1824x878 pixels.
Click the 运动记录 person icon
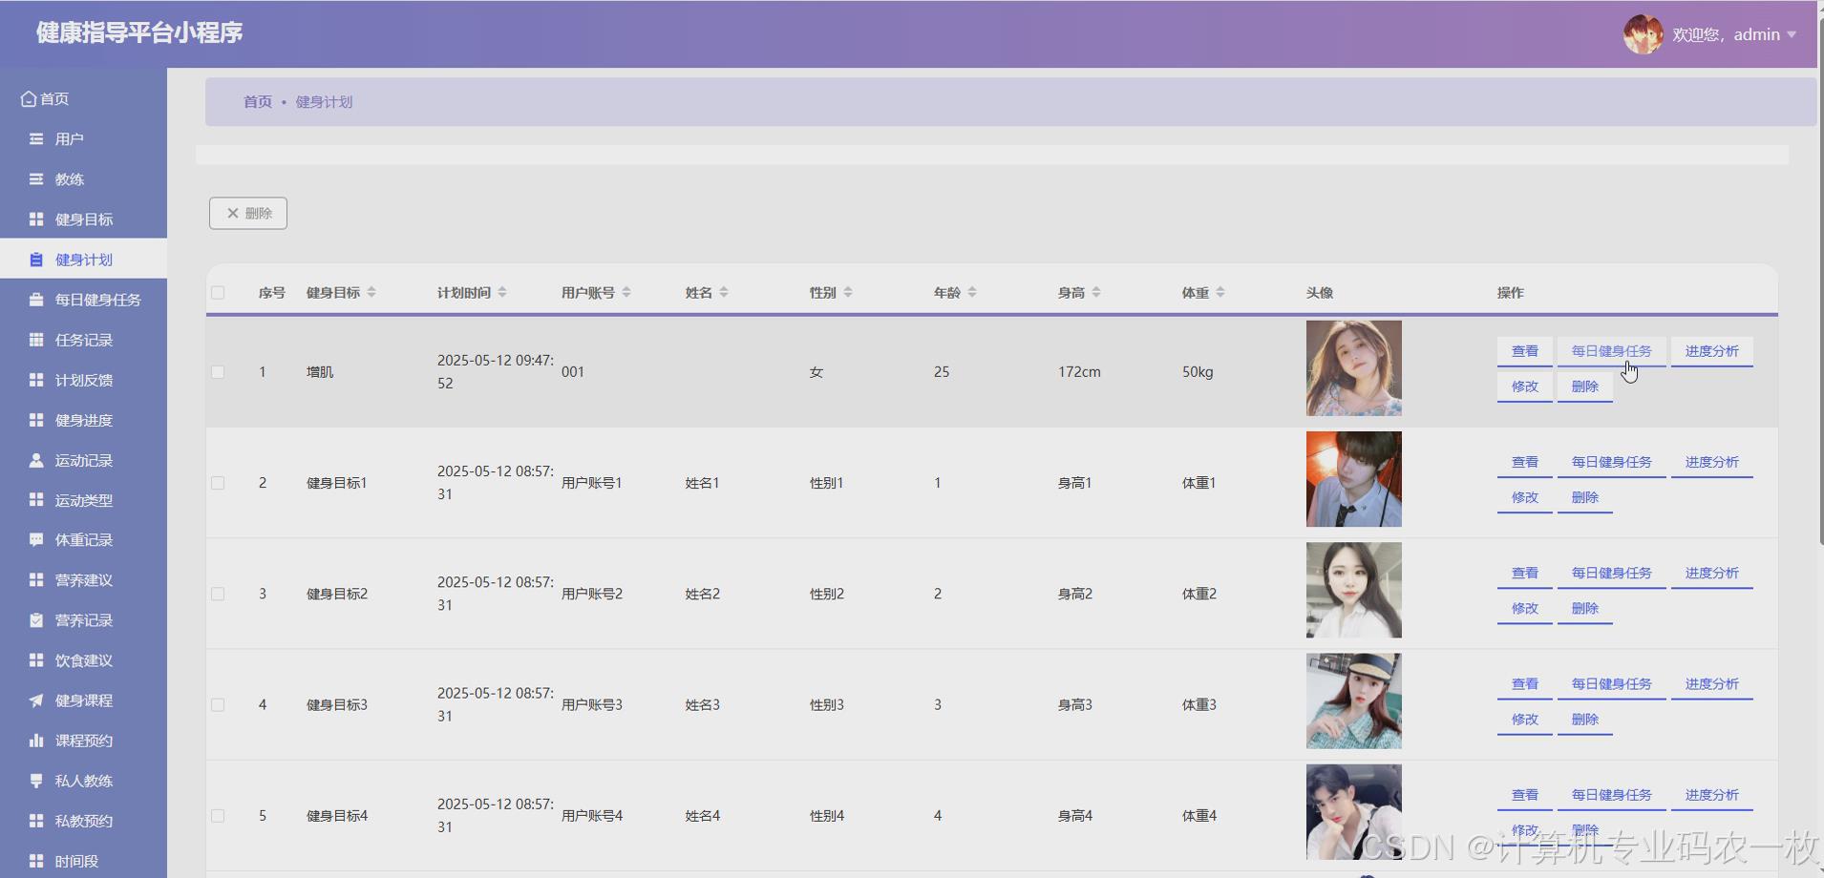tap(36, 460)
